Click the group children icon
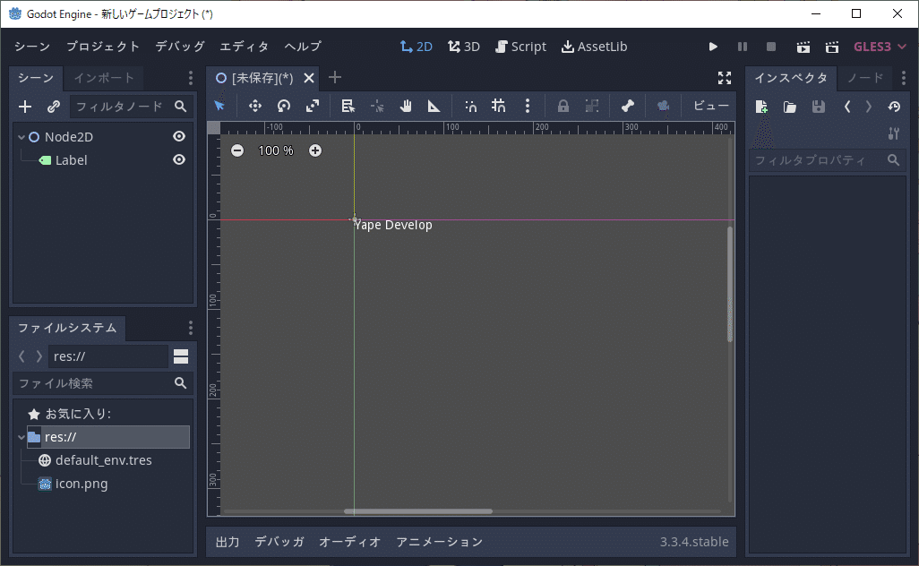The height and width of the screenshot is (566, 919). 592,106
